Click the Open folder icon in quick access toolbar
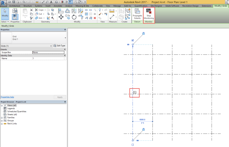229x147 pixels. (10, 2)
